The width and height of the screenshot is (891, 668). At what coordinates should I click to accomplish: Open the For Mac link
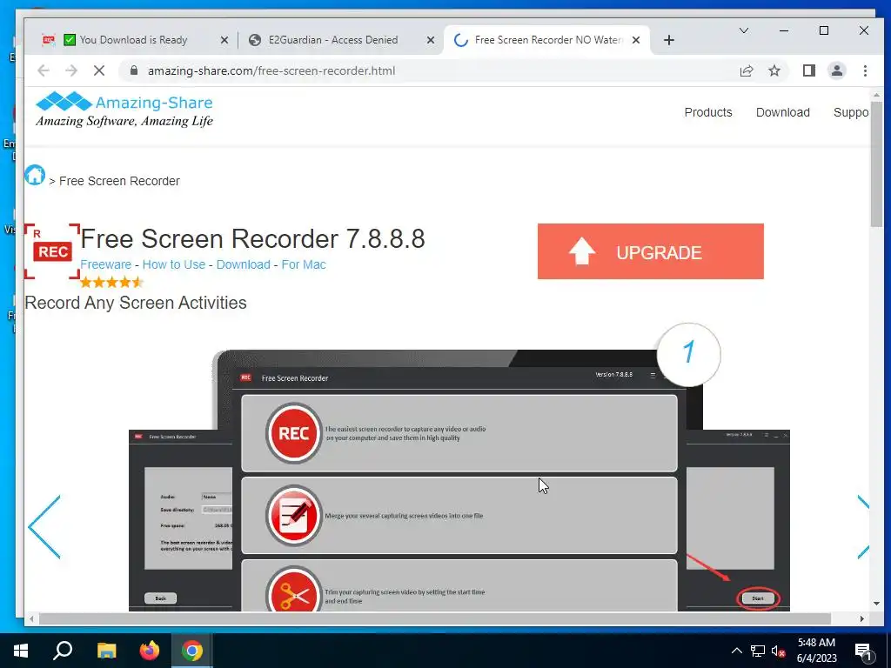coord(304,264)
